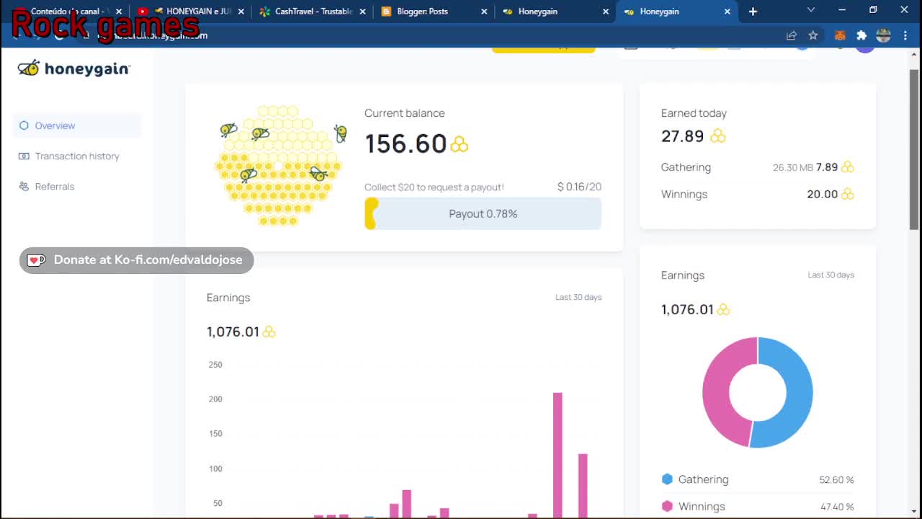The width and height of the screenshot is (922, 519).
Task: Open the Chrome three-dot menu
Action: coord(905,35)
